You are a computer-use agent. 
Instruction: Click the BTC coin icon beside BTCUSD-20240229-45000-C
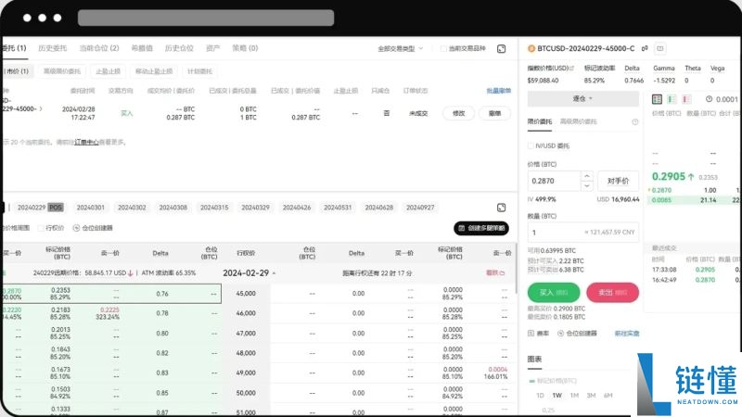click(531, 48)
